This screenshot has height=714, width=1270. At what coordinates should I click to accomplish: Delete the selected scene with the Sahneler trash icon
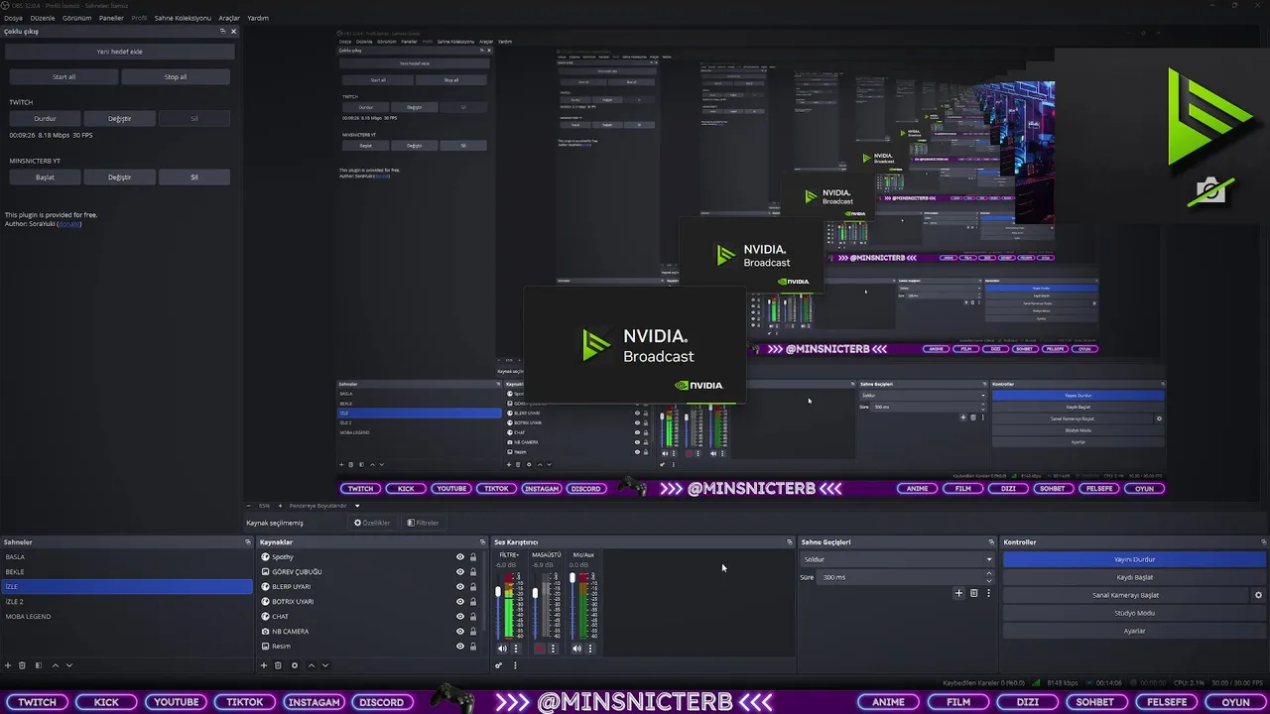pyautogui.click(x=22, y=665)
